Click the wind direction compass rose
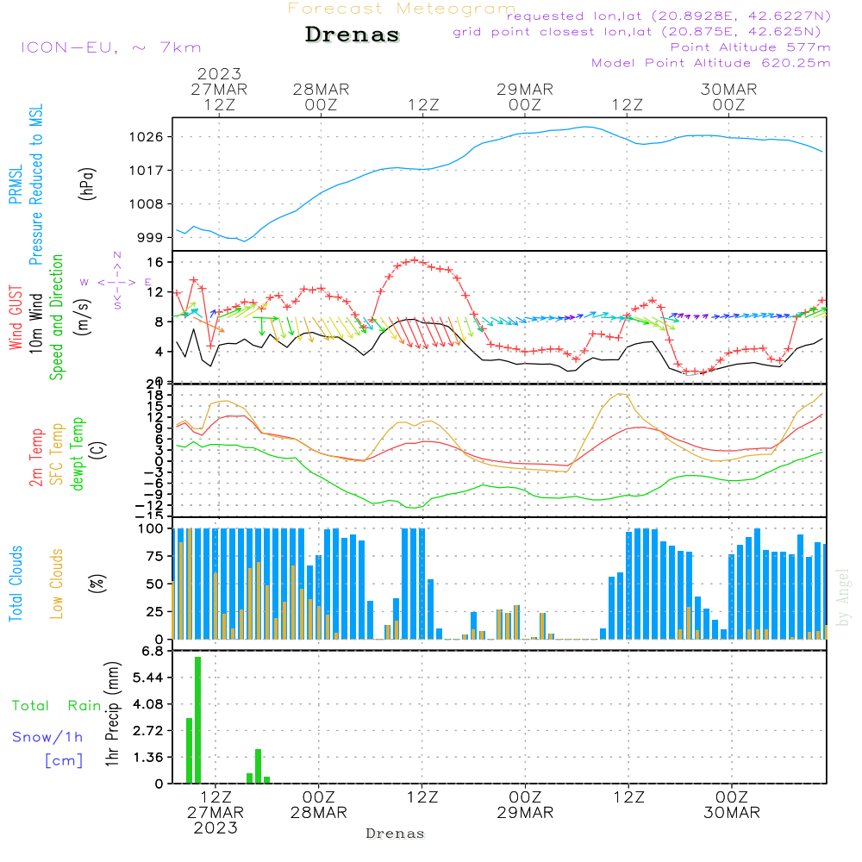Viewport: 862px width, 862px height. 117,281
